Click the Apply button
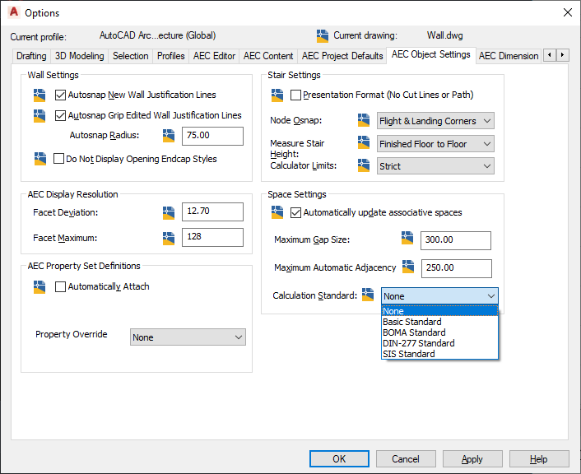 [472, 459]
